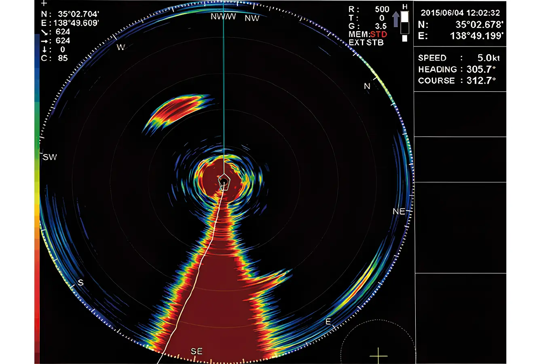Click the horizontal range value 624 beside right arrow
The width and height of the screenshot is (541, 364).
63,41
